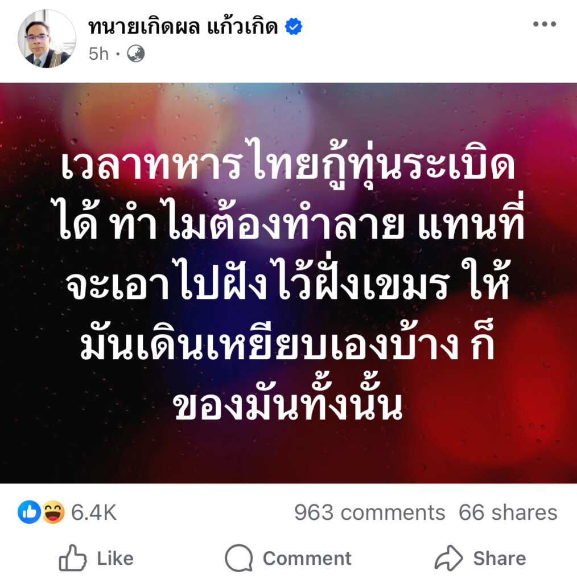Click the Like text label
Image resolution: width=577 pixels, height=583 pixels.
tap(115, 558)
